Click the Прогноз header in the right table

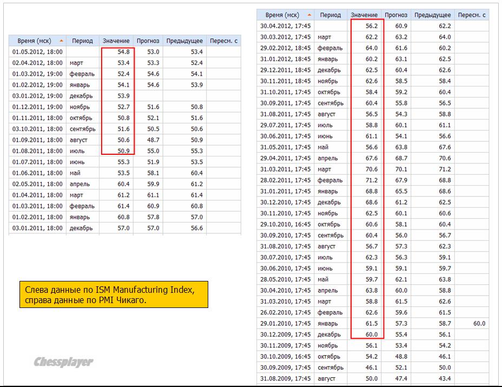tap(397, 15)
